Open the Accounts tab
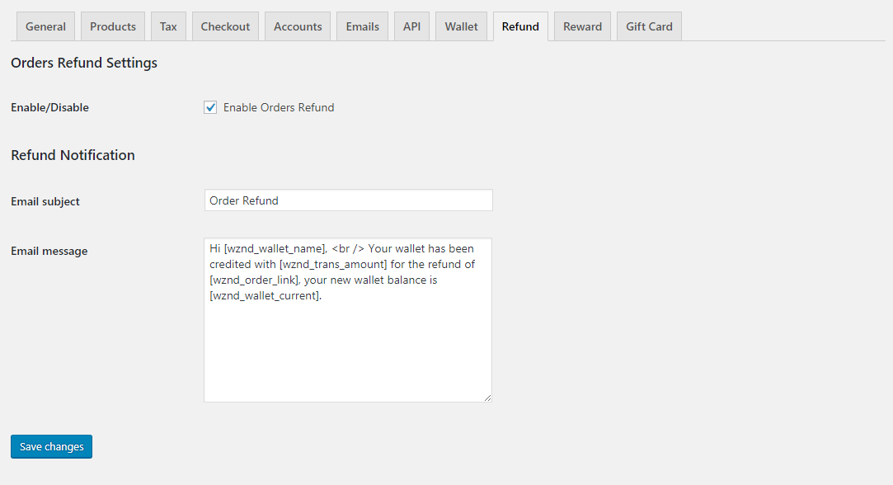 (x=298, y=26)
